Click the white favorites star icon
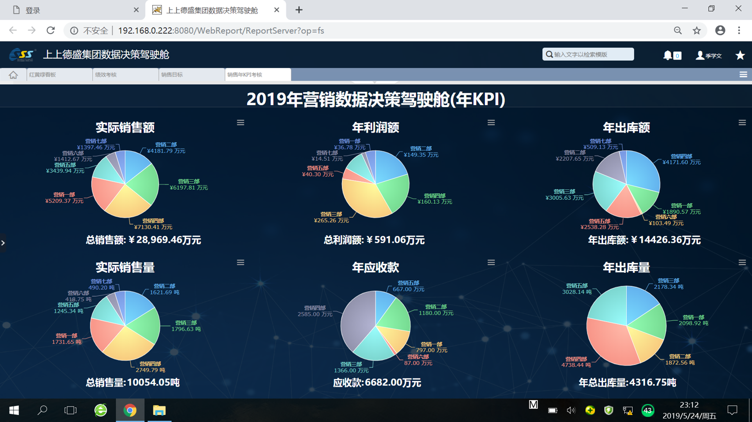This screenshot has width=752, height=422. [x=740, y=55]
